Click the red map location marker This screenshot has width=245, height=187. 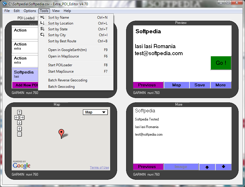(x=61, y=134)
